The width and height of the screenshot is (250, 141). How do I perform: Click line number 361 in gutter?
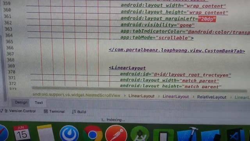coord(8,16)
